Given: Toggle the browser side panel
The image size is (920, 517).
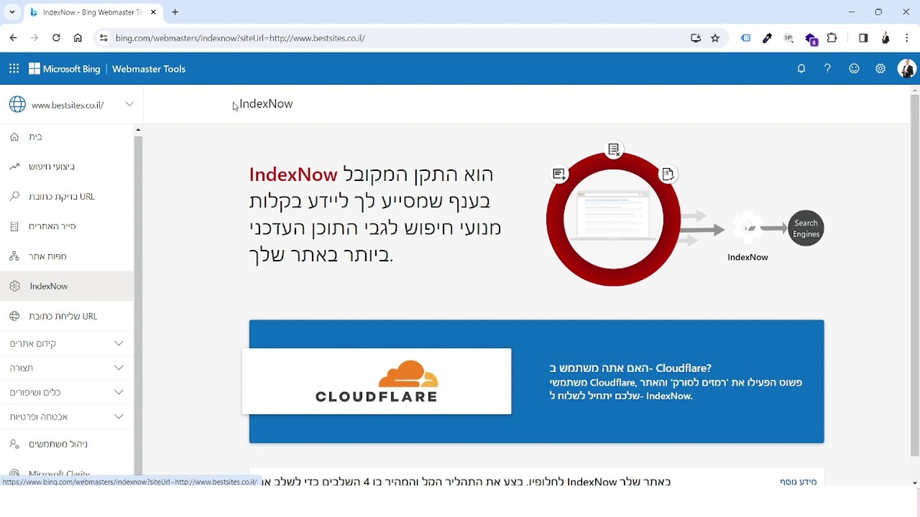Looking at the screenshot, I should pyautogui.click(x=863, y=38).
